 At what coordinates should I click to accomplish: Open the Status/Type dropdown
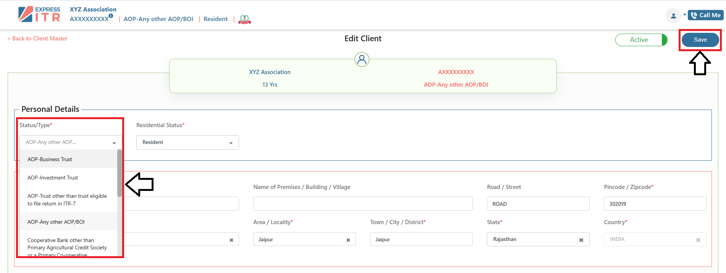point(71,142)
